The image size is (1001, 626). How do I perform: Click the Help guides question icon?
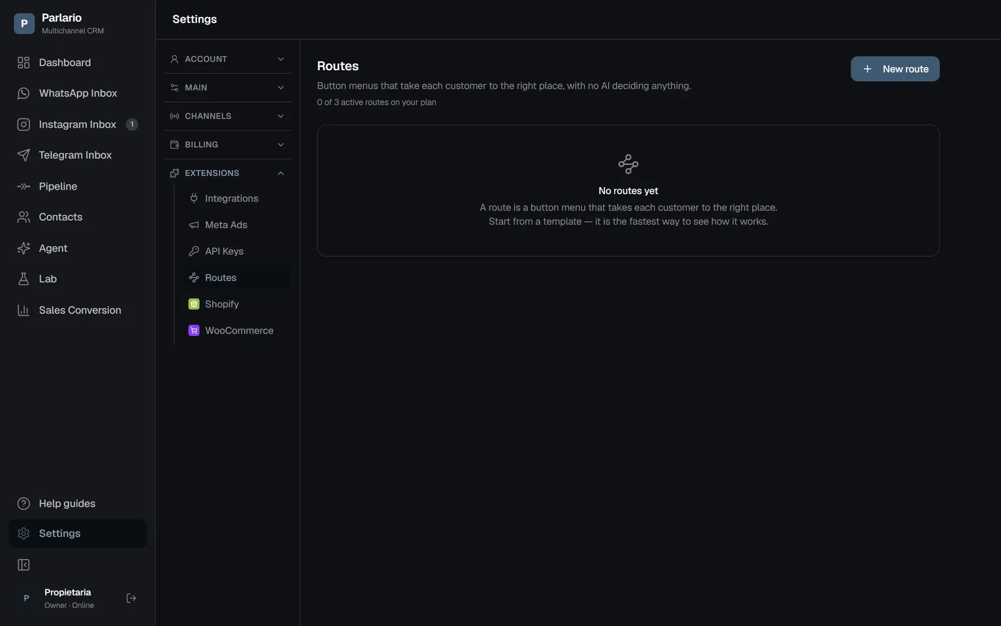24,504
